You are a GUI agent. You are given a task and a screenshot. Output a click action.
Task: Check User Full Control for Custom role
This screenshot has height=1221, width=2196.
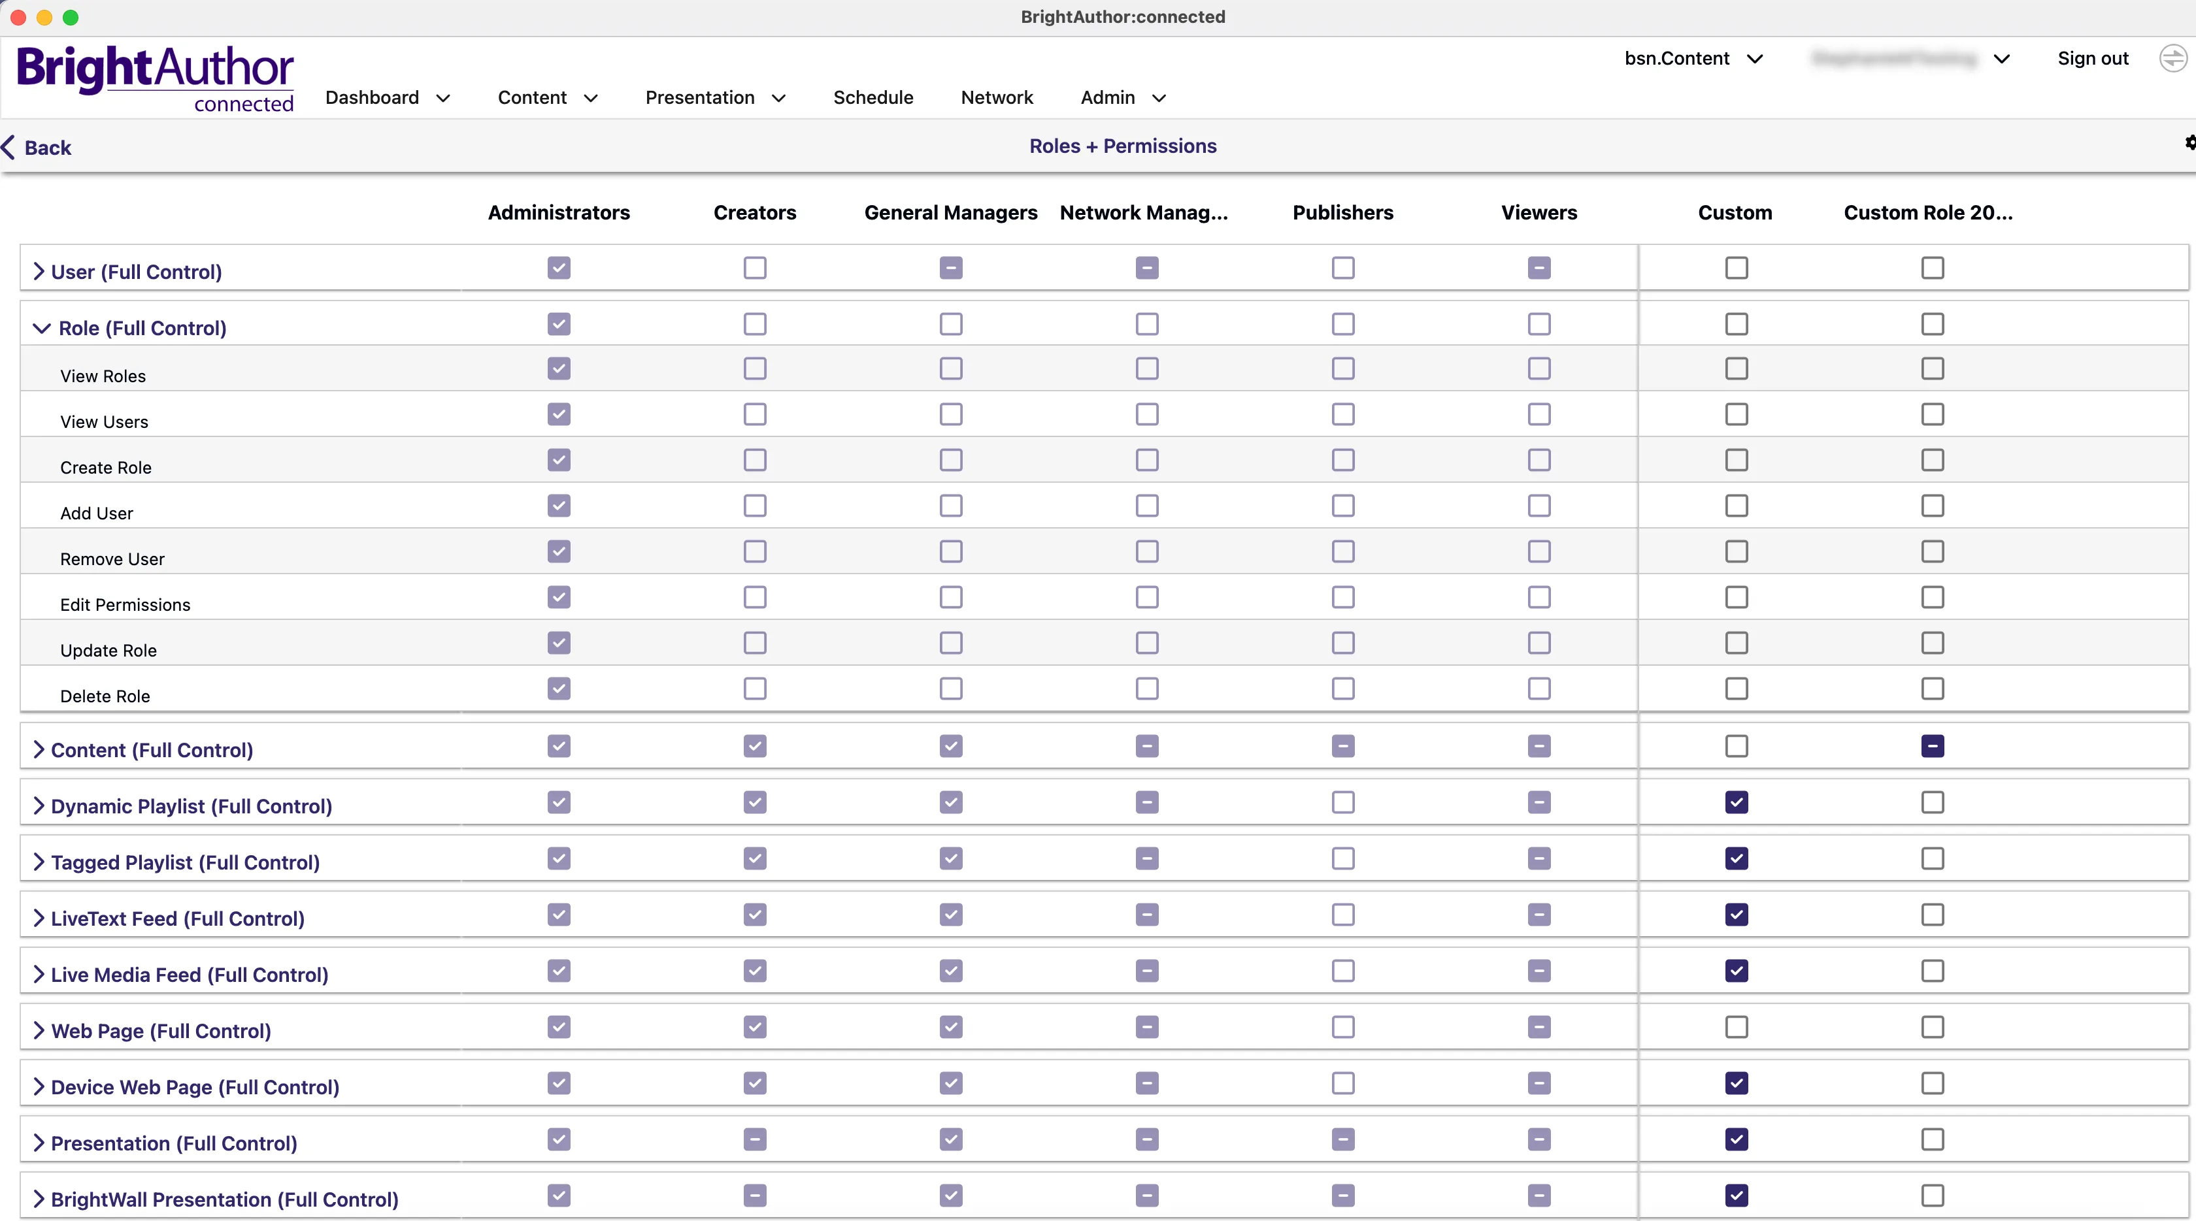pyautogui.click(x=1736, y=268)
